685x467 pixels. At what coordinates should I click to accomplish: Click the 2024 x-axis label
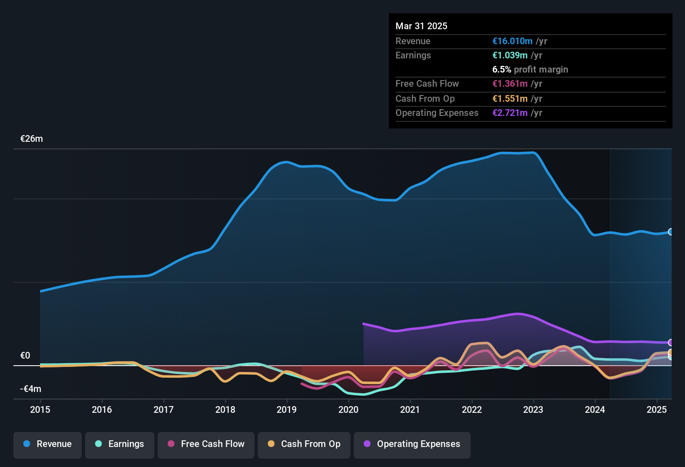point(595,409)
